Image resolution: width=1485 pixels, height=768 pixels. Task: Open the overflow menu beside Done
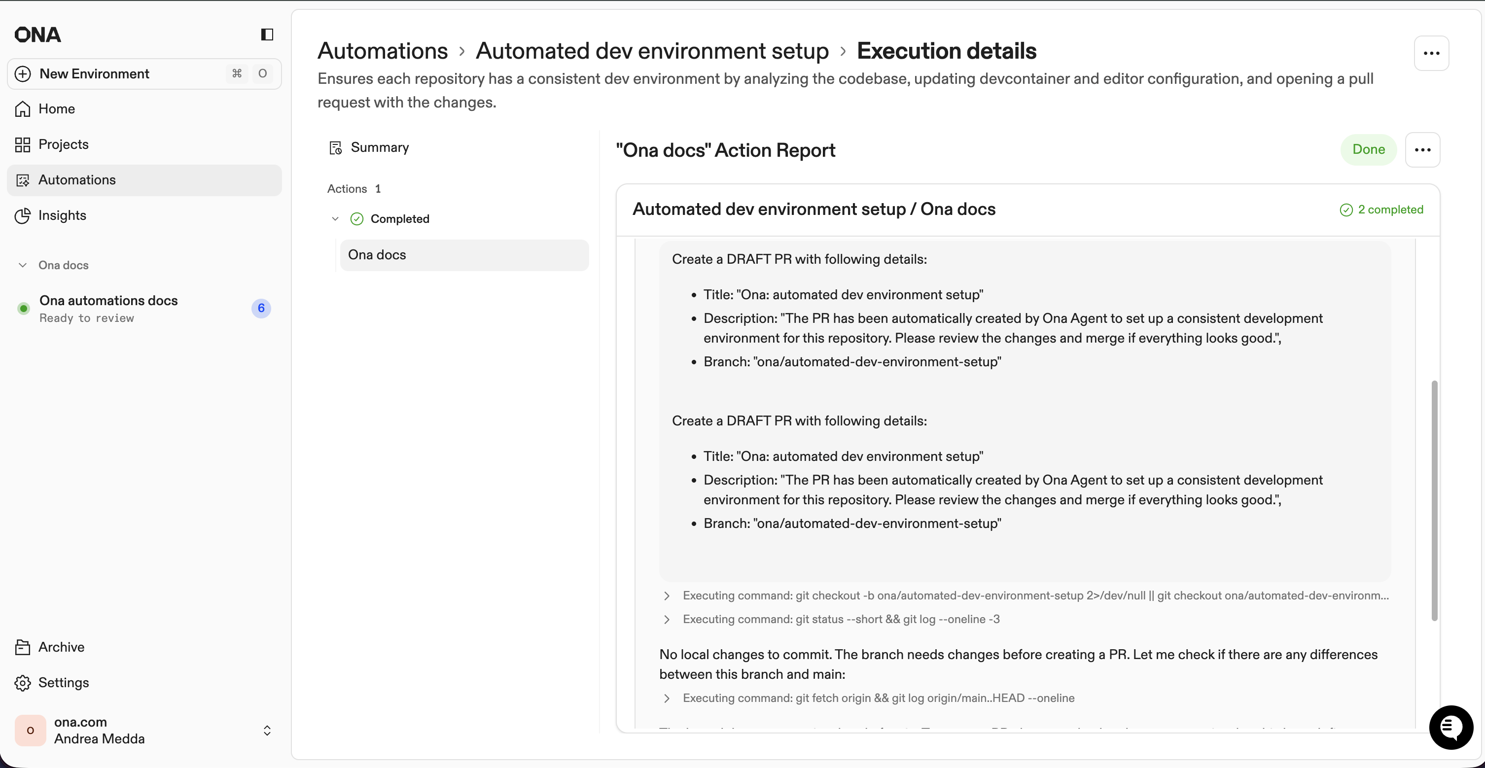[x=1423, y=150]
